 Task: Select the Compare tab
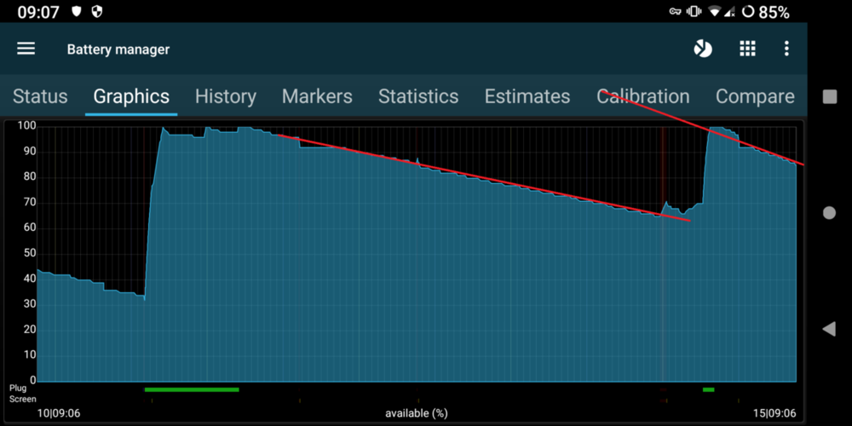coord(755,96)
